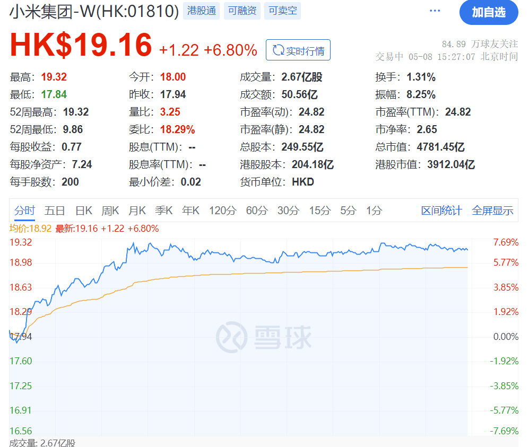Open the 周K chart tab
The image size is (529, 447).
[110, 211]
